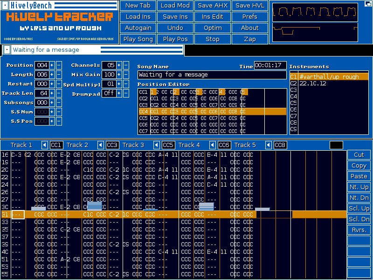Click the Song Name text field
Screen dimensions: 373x280
pyautogui.click(x=212, y=75)
